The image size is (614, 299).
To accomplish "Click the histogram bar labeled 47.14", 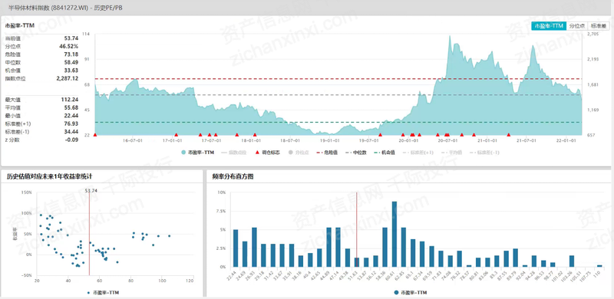I will (x=338, y=247).
